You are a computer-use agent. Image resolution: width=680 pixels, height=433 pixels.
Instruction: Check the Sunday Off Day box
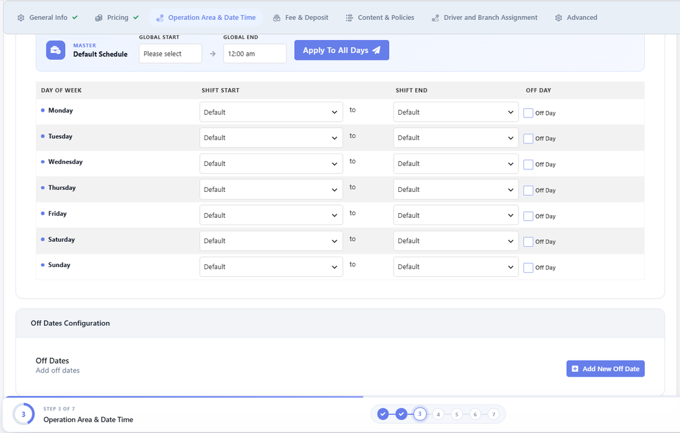pyautogui.click(x=528, y=268)
